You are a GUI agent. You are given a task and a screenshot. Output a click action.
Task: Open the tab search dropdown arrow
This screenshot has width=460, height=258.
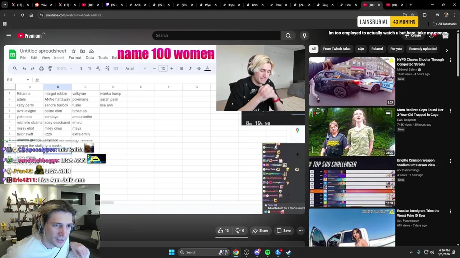(5, 5)
